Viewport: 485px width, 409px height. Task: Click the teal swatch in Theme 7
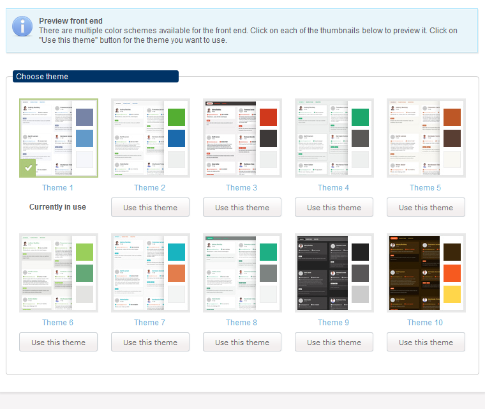click(176, 252)
